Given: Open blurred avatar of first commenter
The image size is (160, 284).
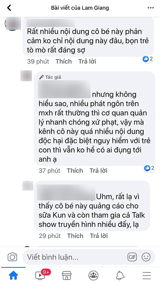Looking at the screenshot, I should [x=13, y=24].
